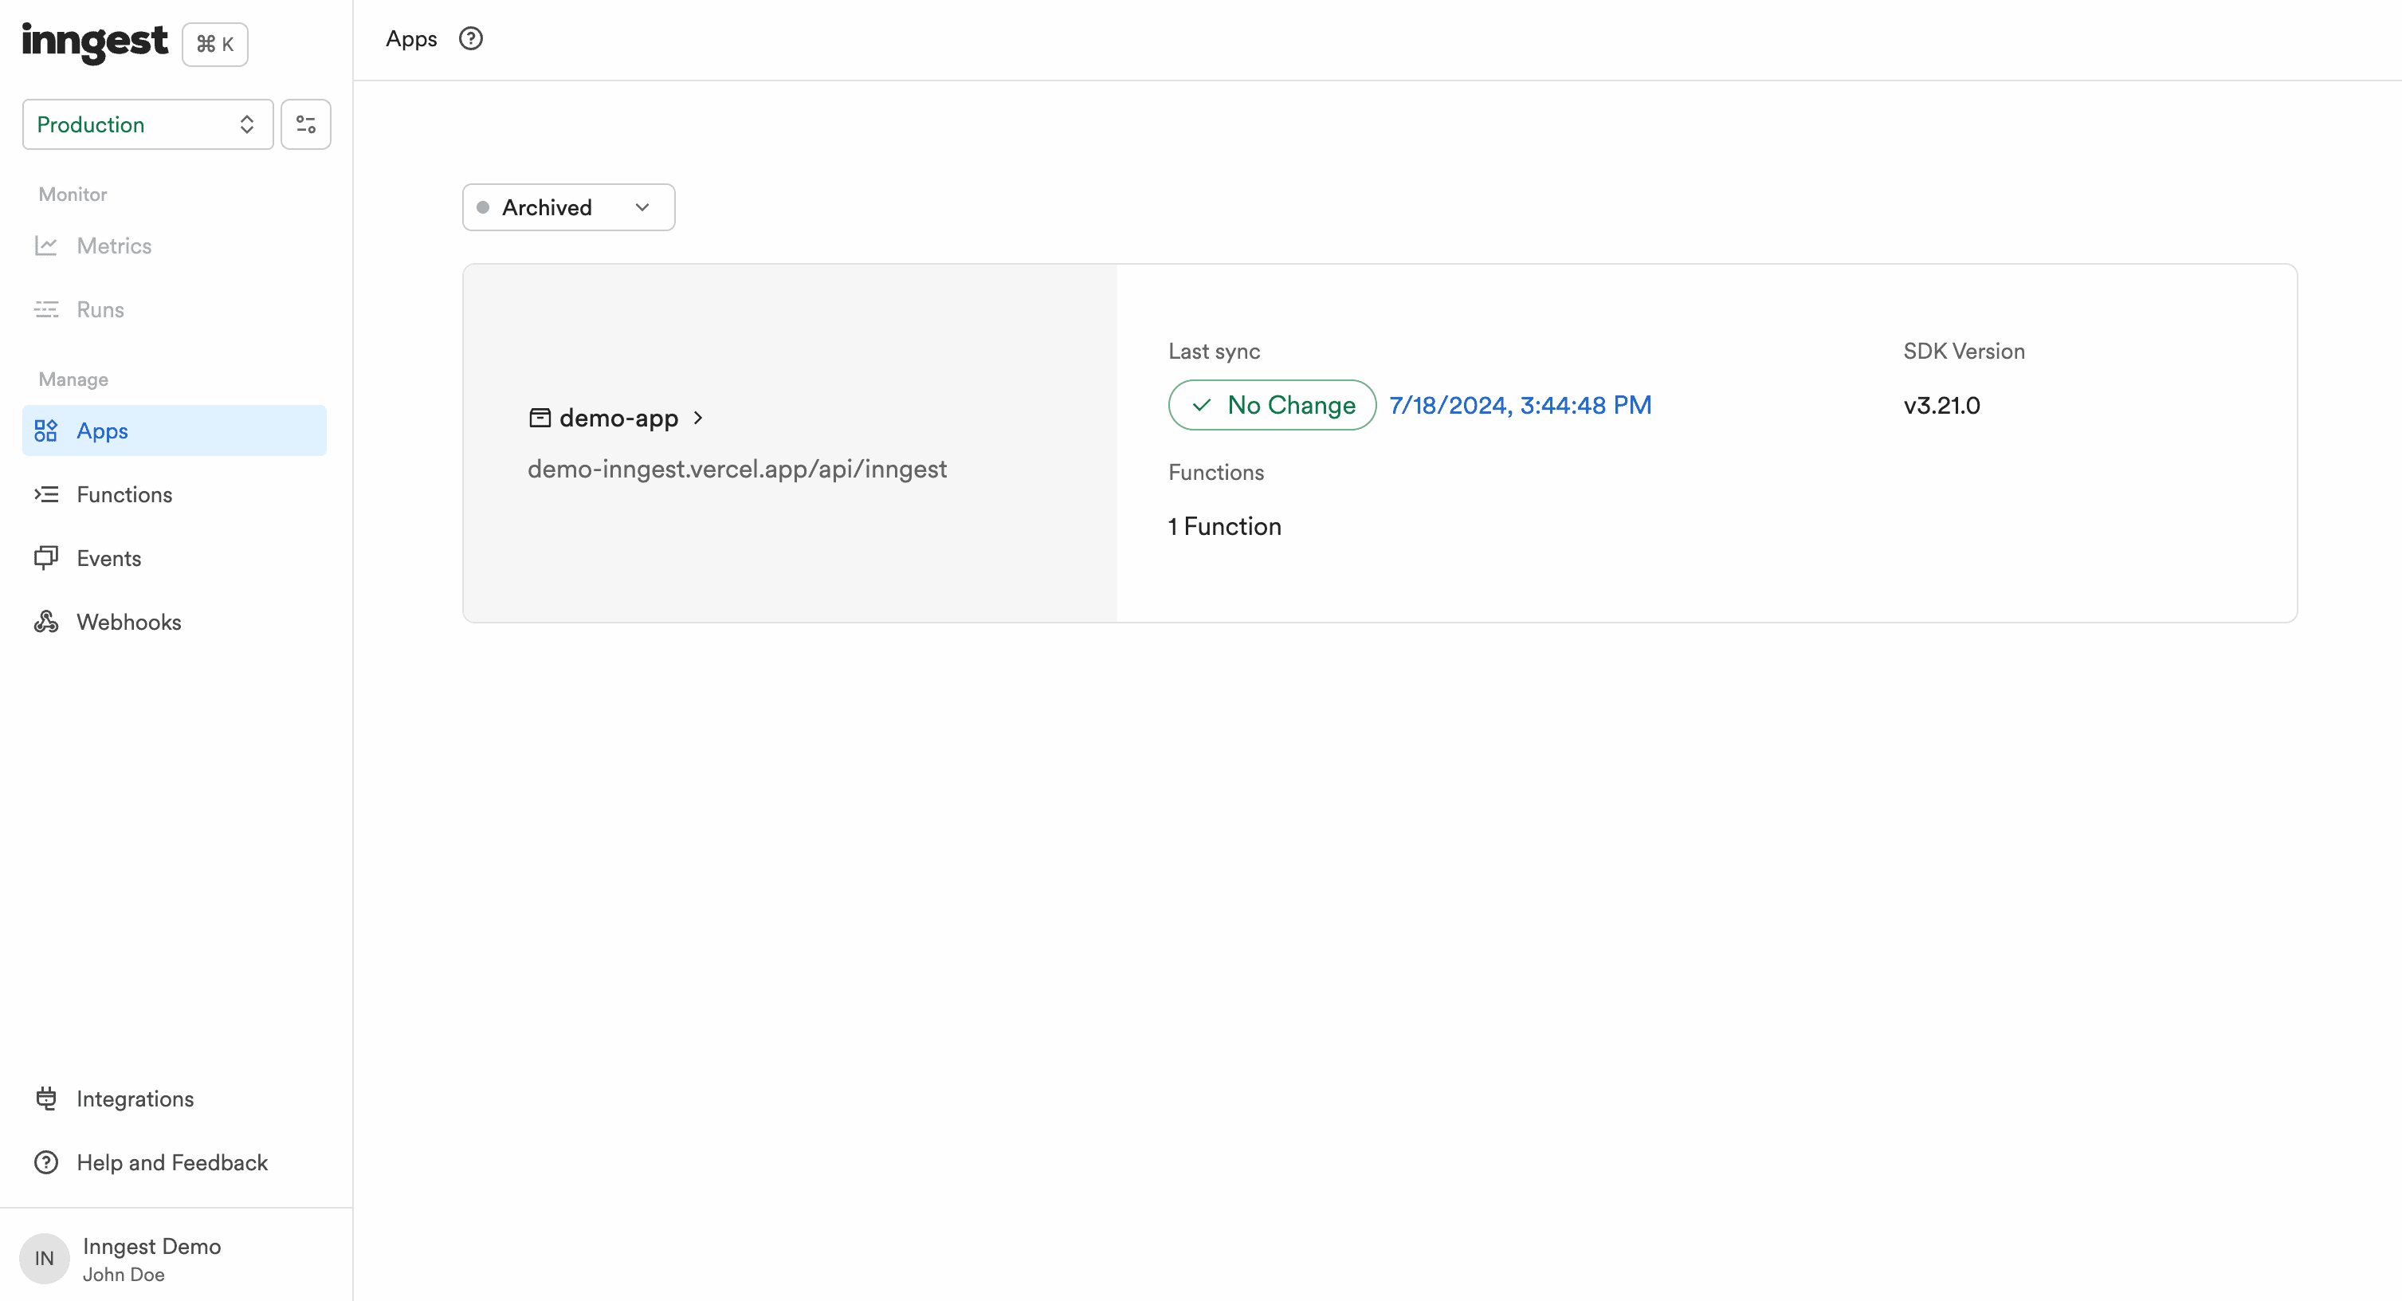Click the Integrations plug icon
This screenshot has width=2402, height=1301.
tap(47, 1099)
